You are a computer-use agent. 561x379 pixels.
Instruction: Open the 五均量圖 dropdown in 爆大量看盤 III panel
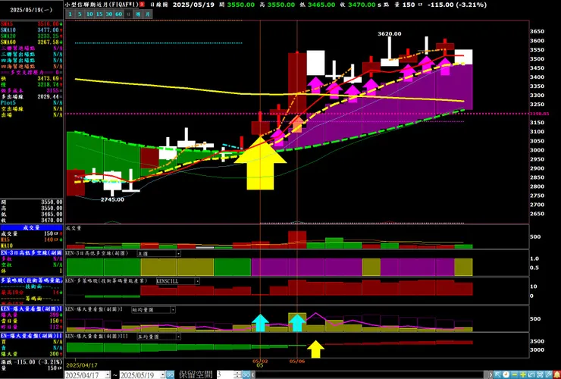point(178,337)
